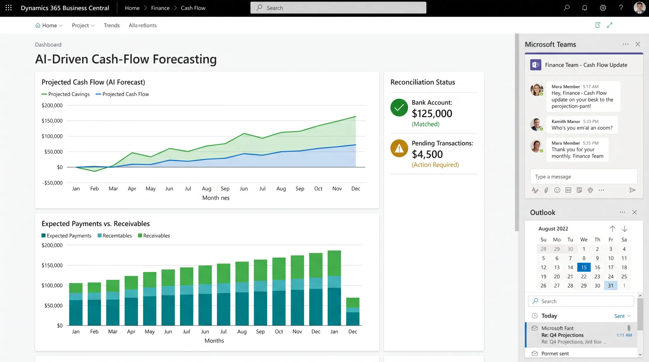Viewport: 649px width, 362px height.
Task: Toggle Projected Cavings legend series
Action: point(66,94)
